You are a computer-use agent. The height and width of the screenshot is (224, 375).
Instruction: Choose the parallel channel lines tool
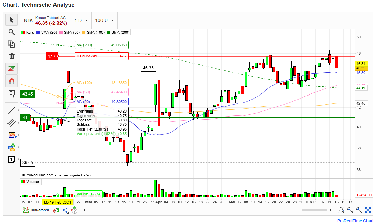tap(12, 122)
